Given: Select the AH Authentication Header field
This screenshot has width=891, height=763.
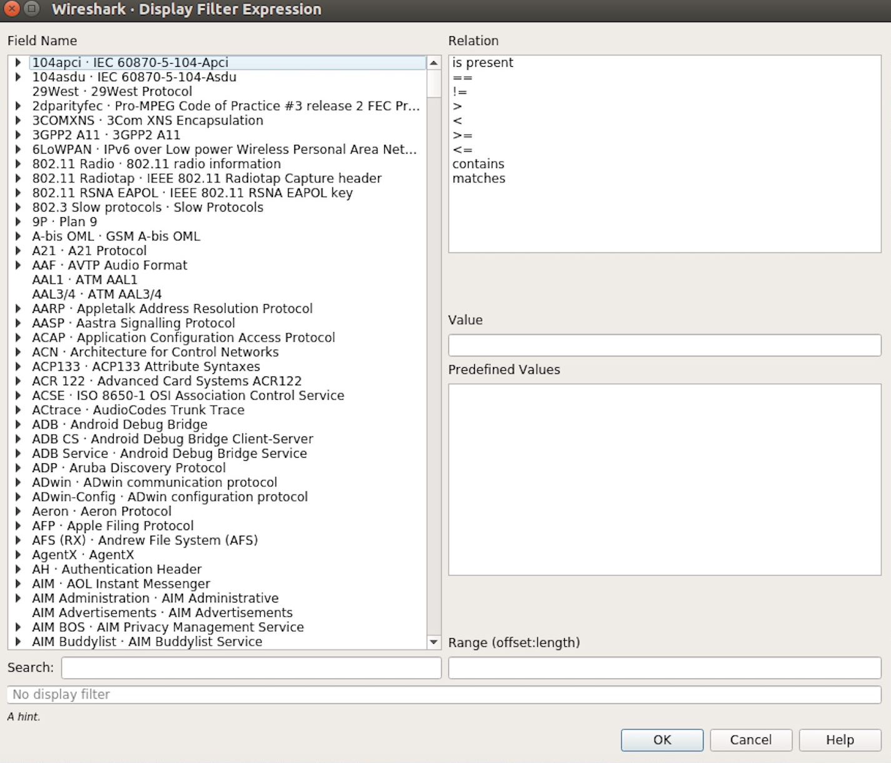Looking at the screenshot, I should pos(117,569).
